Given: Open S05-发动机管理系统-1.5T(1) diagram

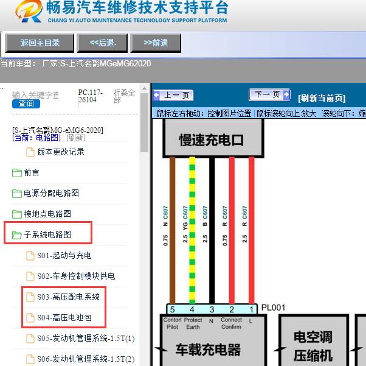Looking at the screenshot, I should (86, 339).
